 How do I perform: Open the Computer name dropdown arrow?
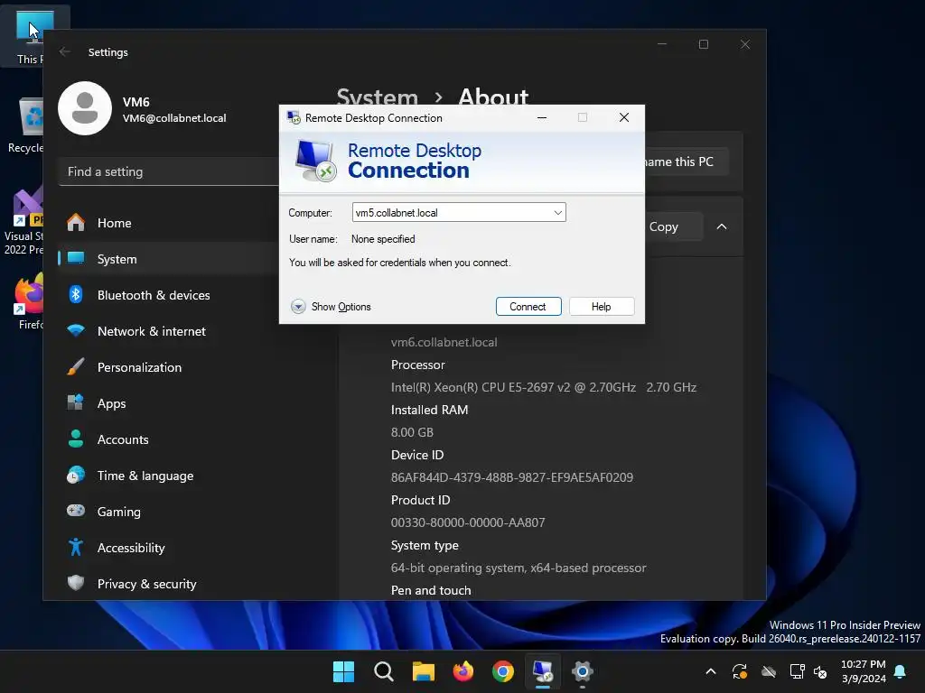(x=557, y=213)
